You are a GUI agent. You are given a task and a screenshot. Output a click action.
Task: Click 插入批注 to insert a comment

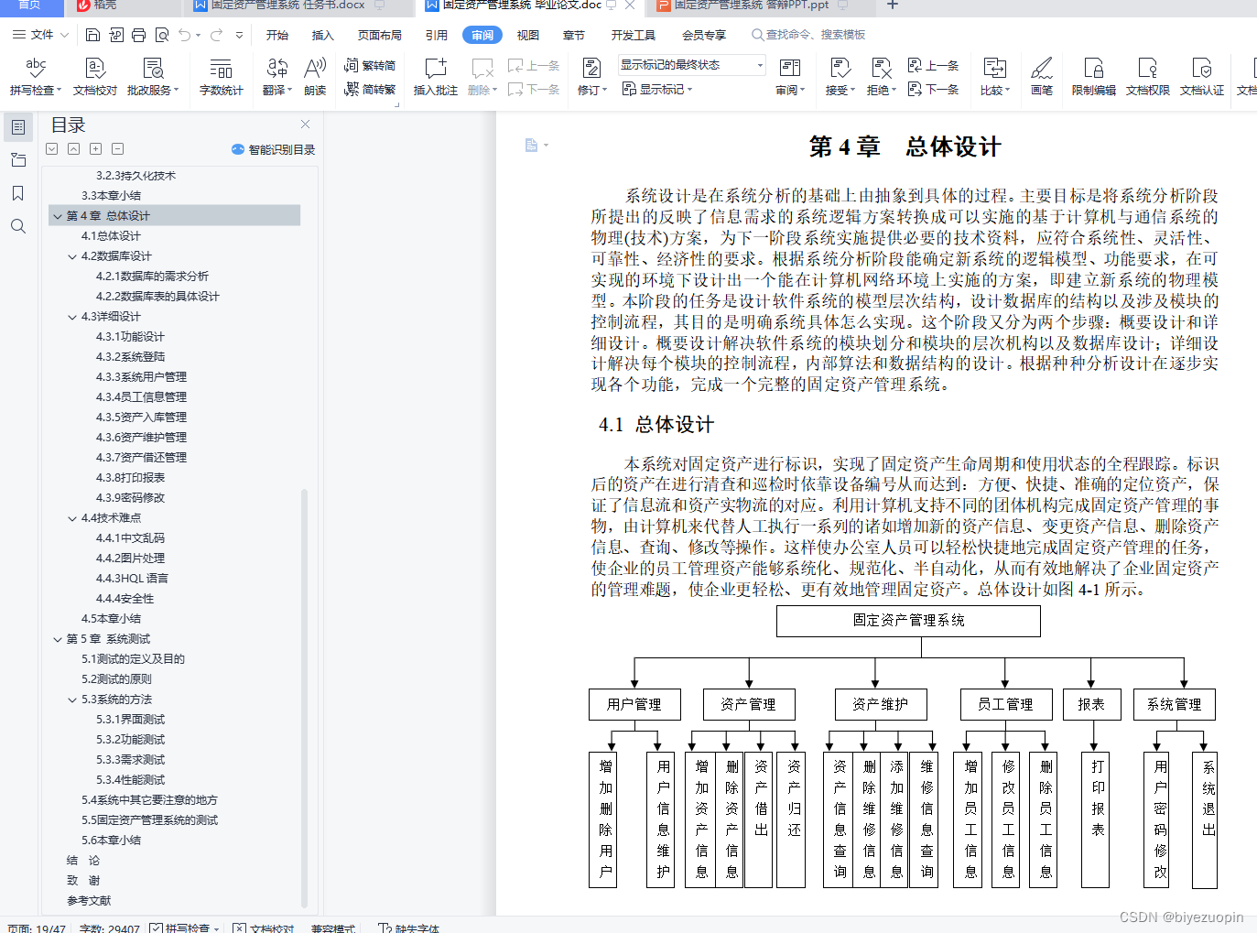[x=436, y=77]
